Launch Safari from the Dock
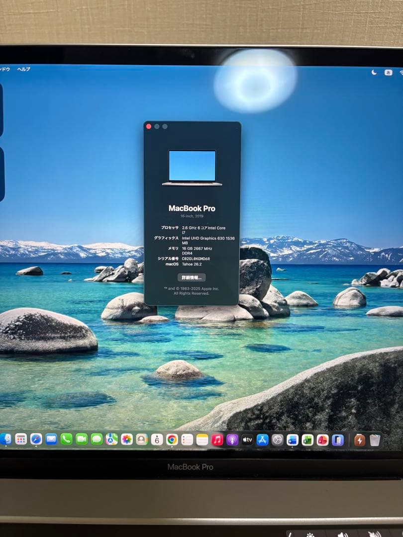 (x=35, y=440)
